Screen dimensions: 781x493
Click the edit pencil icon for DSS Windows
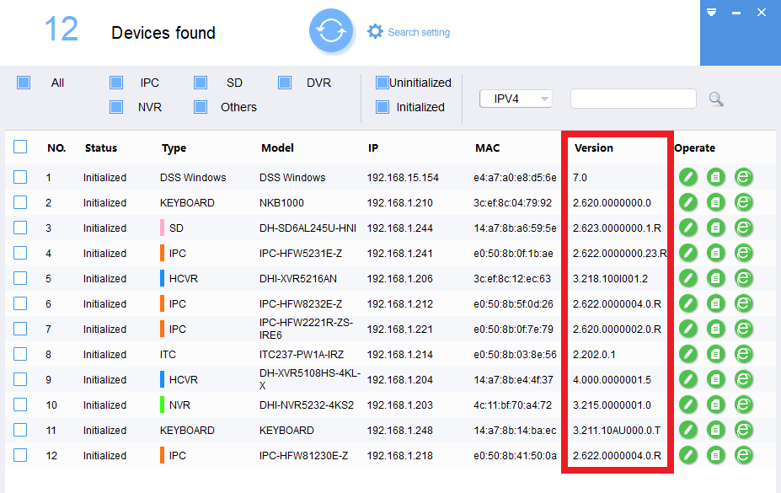tap(688, 178)
